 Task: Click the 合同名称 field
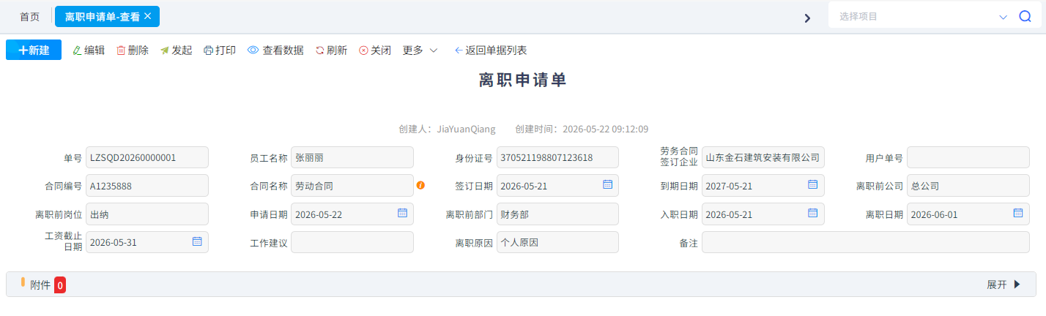click(352, 186)
